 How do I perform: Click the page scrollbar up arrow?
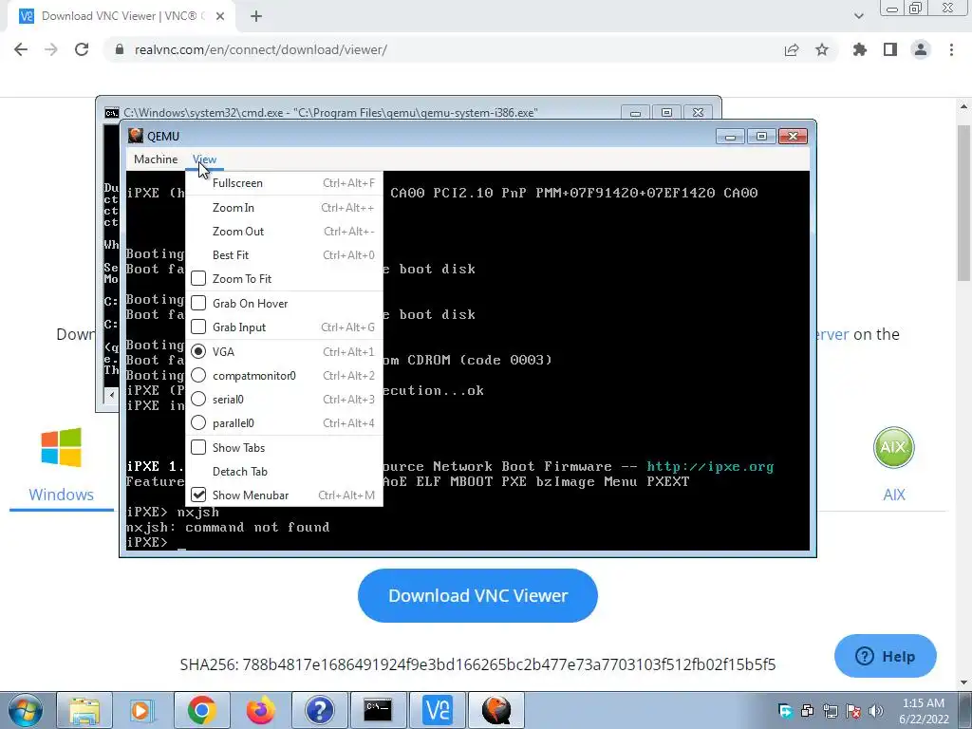tap(964, 106)
